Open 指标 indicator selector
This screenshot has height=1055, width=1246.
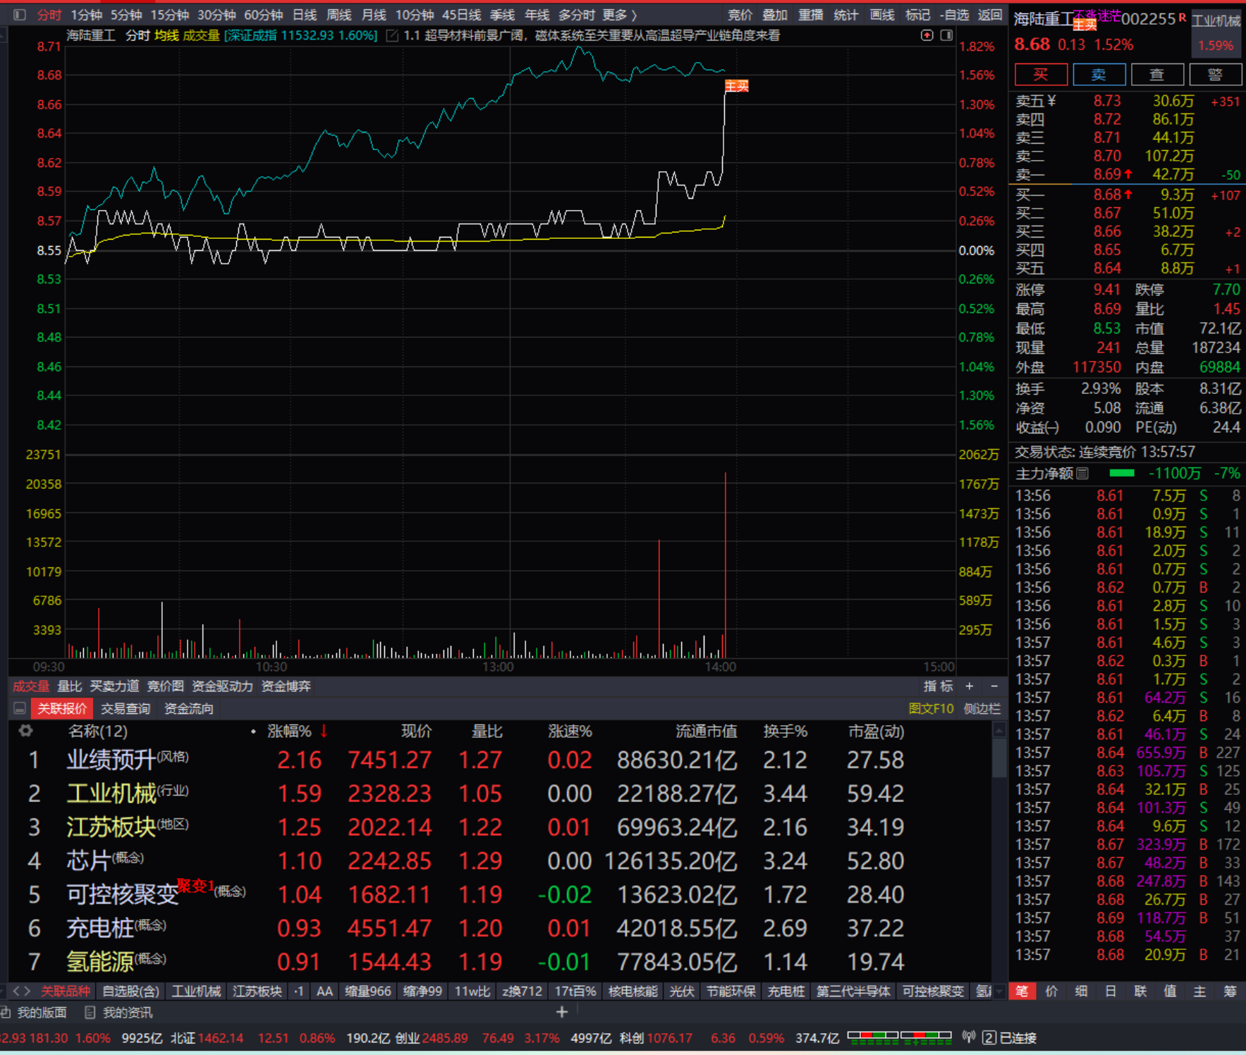coord(939,686)
